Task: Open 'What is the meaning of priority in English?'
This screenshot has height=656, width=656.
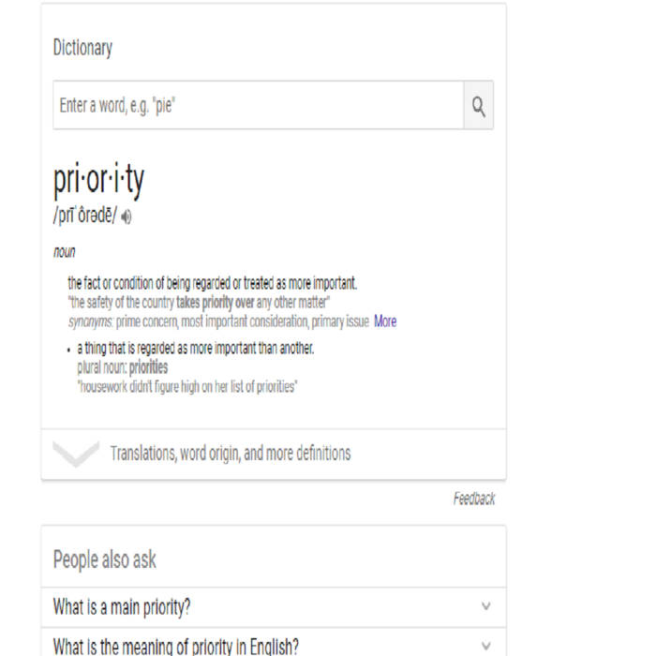Action: tap(176, 646)
